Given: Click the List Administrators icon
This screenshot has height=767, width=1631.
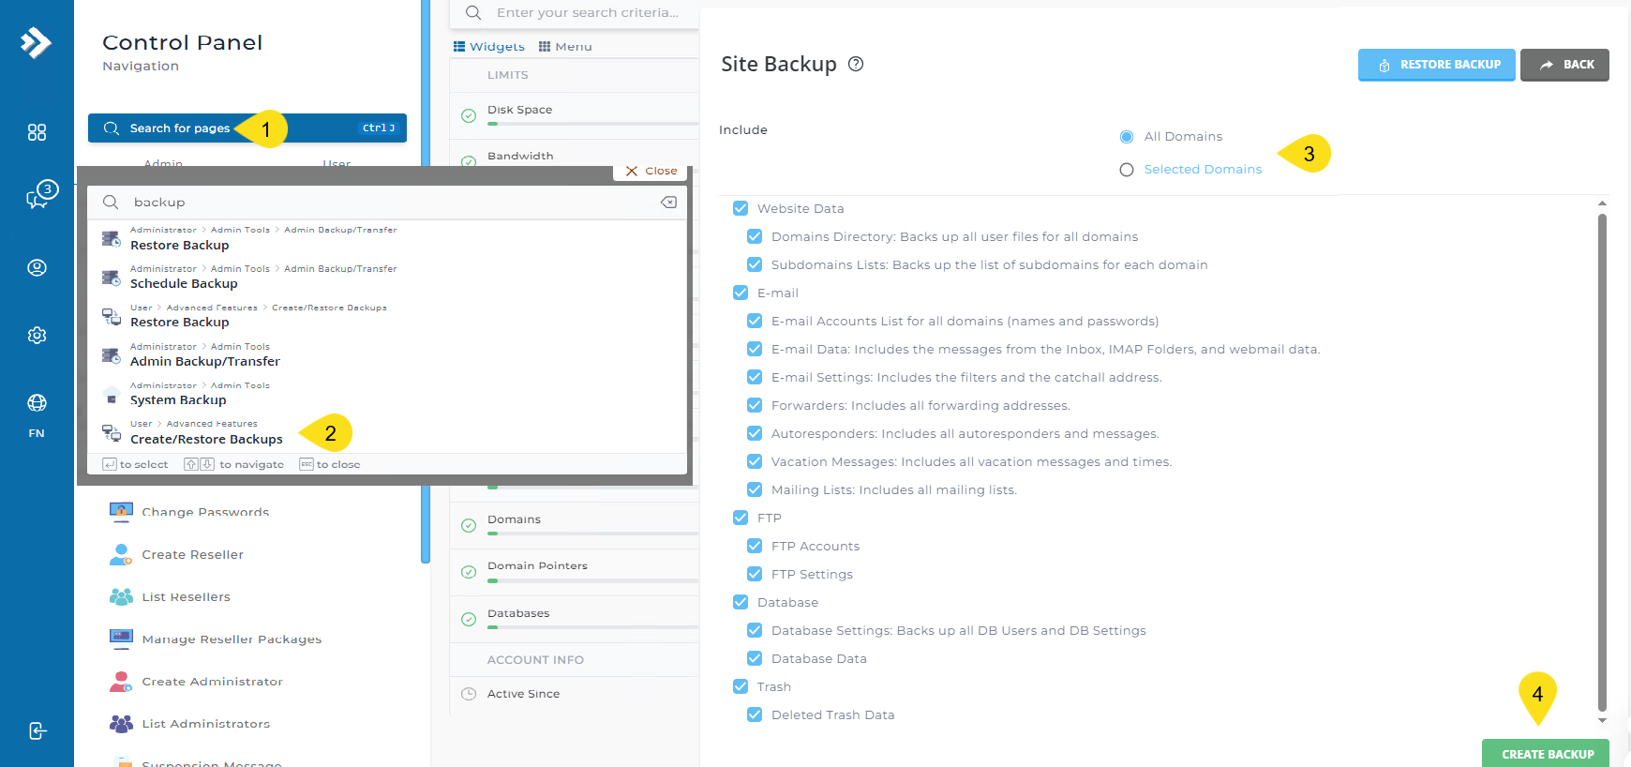Looking at the screenshot, I should [121, 724].
